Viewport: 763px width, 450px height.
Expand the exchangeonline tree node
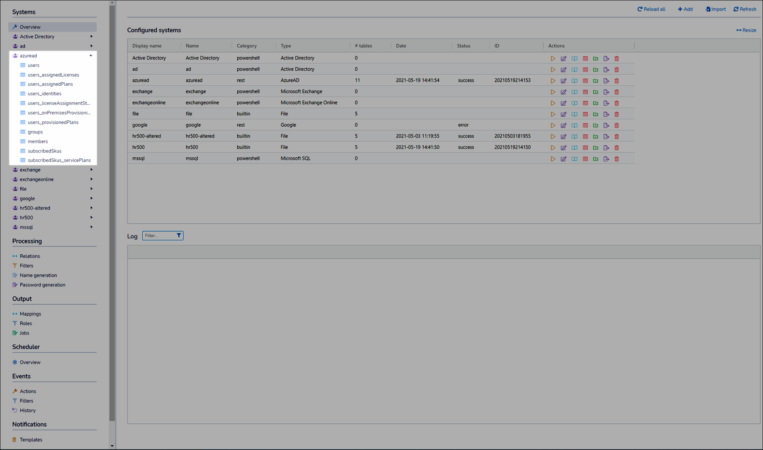(x=91, y=180)
